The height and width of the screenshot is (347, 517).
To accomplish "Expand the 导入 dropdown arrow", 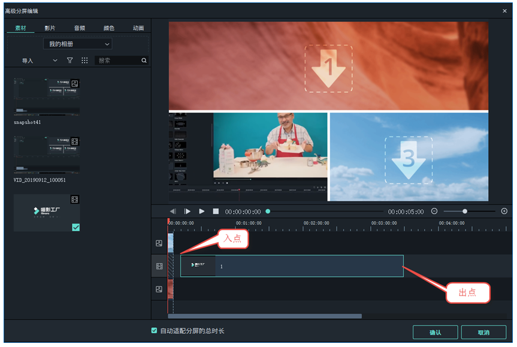I will tap(55, 61).
